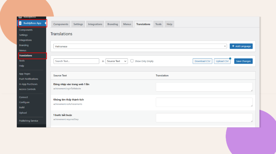Screen dimensions: 276x154
Task: Open Branding in the sidebar menu
Action: (24, 45)
